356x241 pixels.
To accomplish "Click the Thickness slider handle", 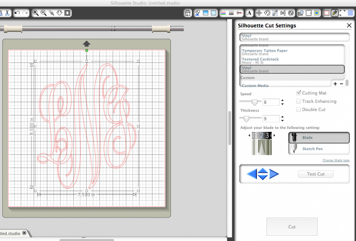I will (x=246, y=119).
